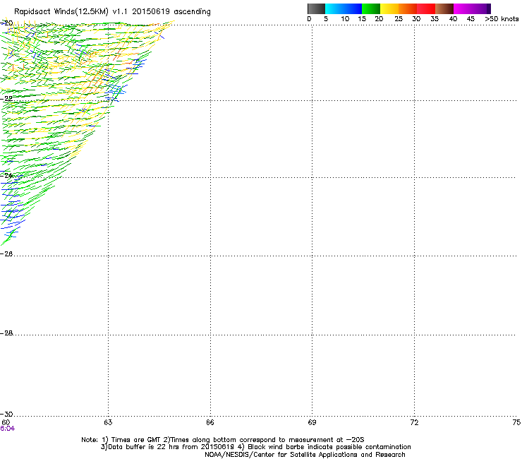
Task: Click the gray 0-5 knots legend swatch
Action: pos(316,8)
